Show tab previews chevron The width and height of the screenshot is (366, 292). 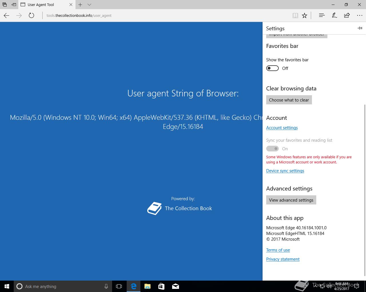click(x=89, y=5)
